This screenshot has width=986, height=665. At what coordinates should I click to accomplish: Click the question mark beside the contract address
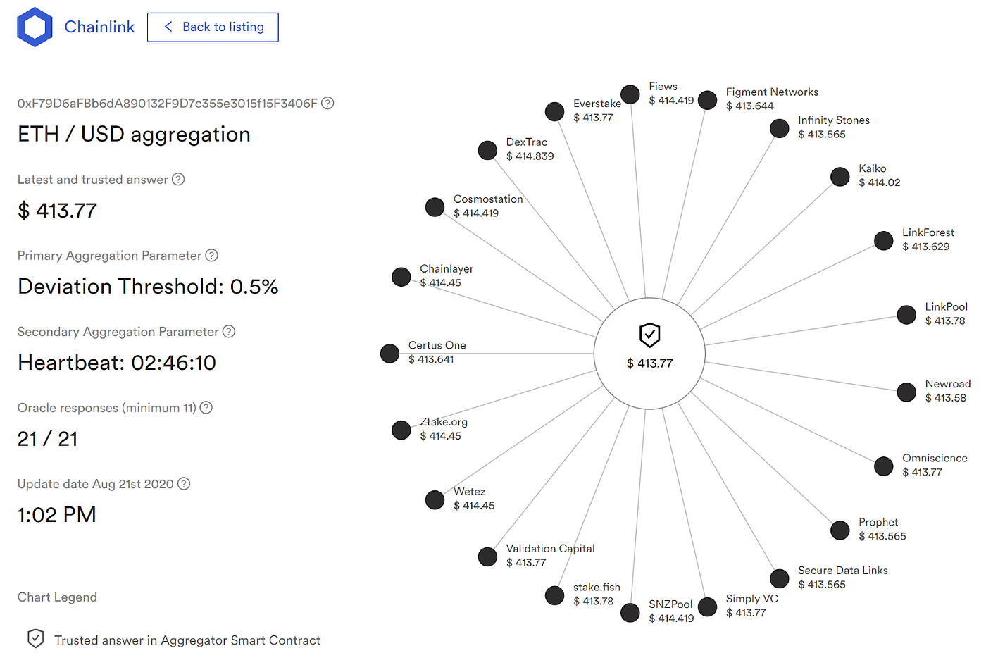coord(327,103)
